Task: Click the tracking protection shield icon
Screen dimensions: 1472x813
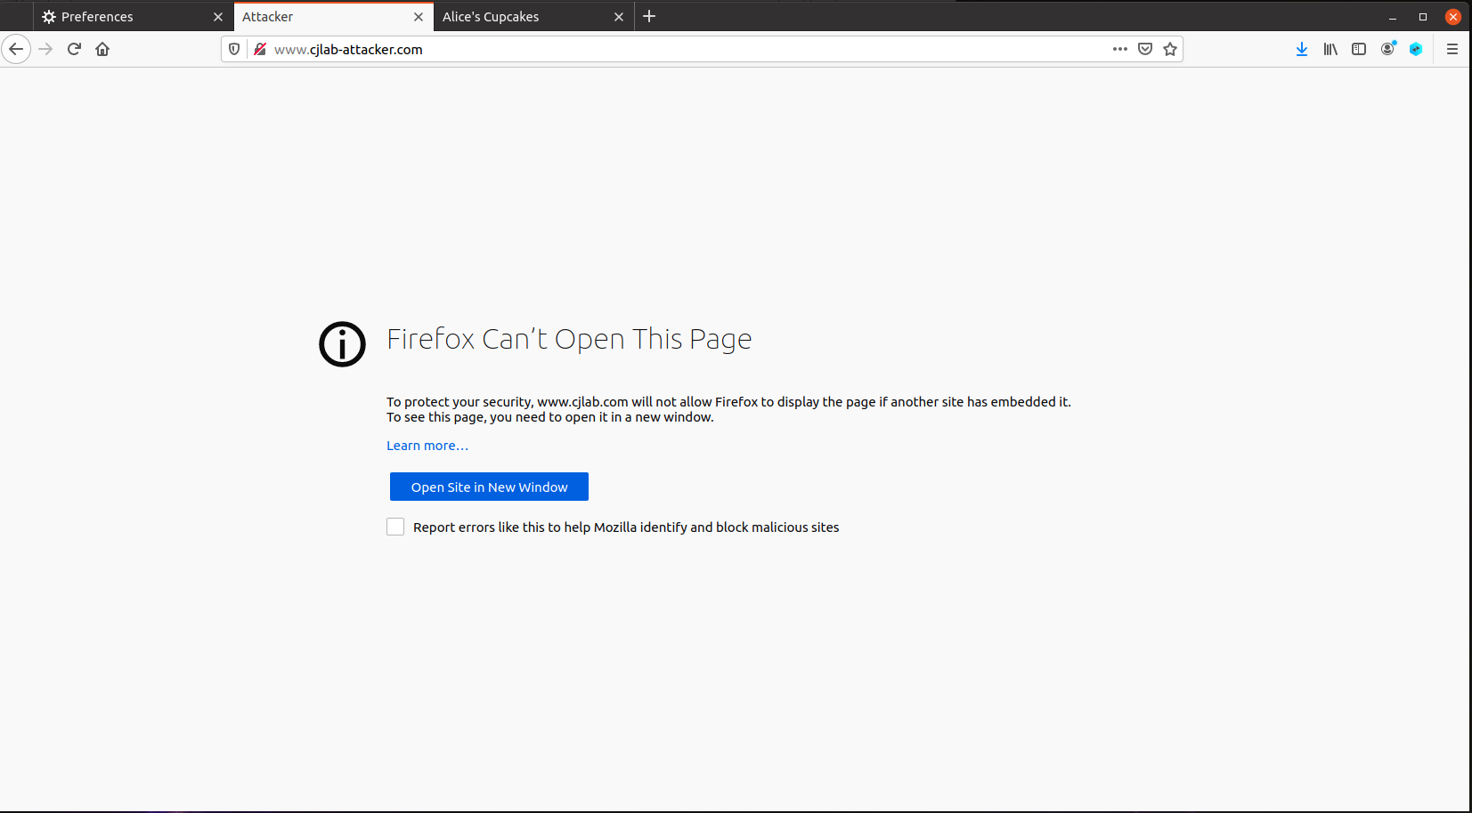Action: pos(233,49)
